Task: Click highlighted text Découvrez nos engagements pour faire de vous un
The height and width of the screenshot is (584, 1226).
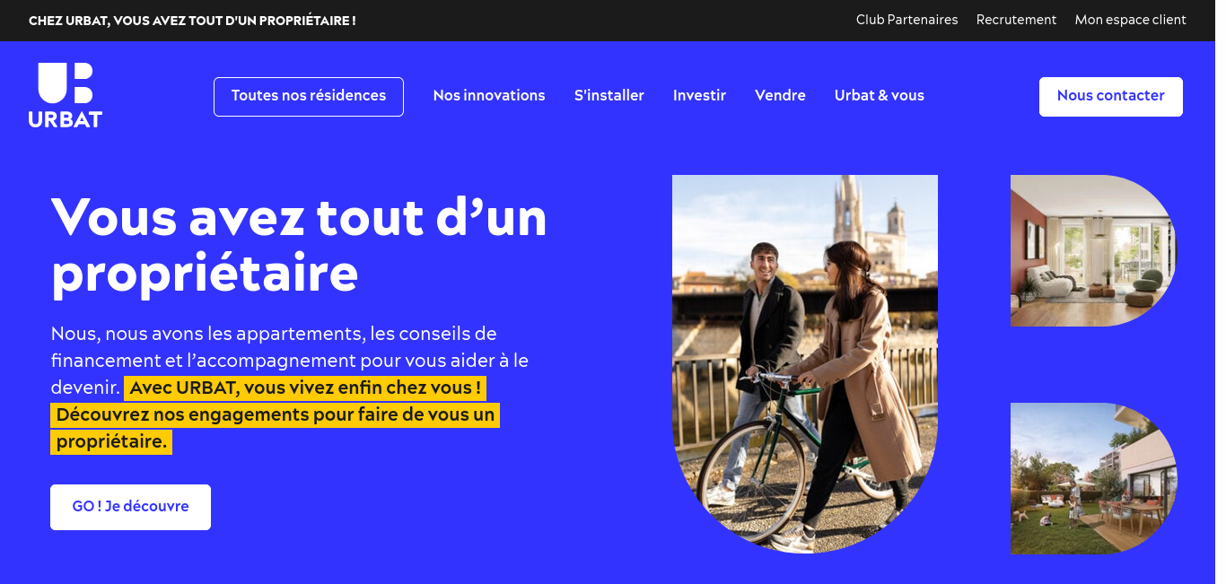Action: [x=275, y=415]
